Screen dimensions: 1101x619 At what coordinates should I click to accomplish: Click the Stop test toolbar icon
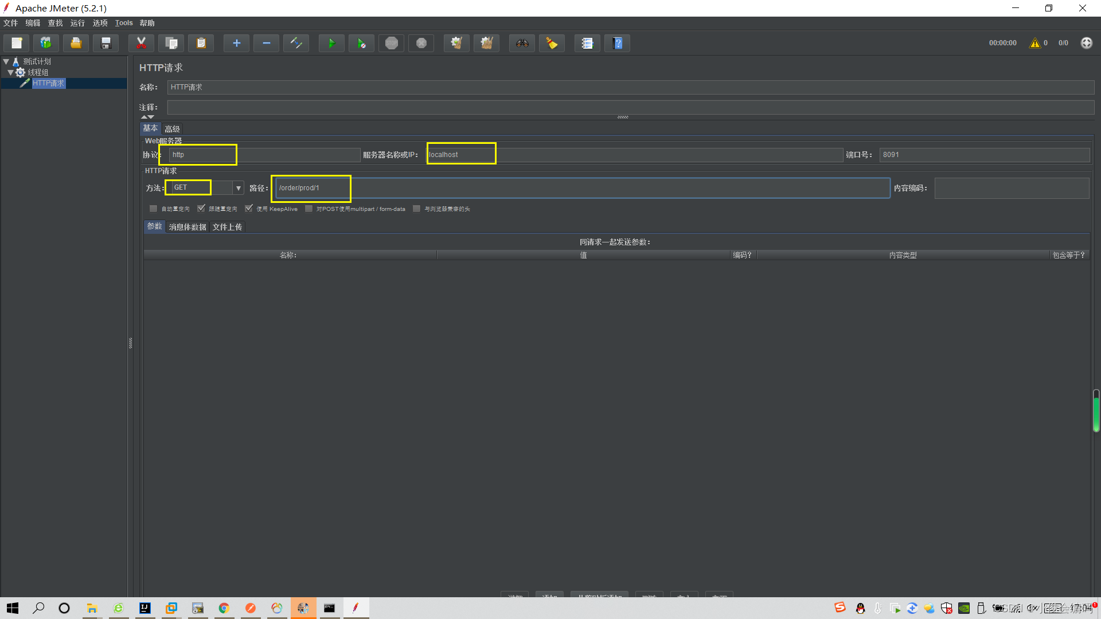pyautogui.click(x=391, y=43)
